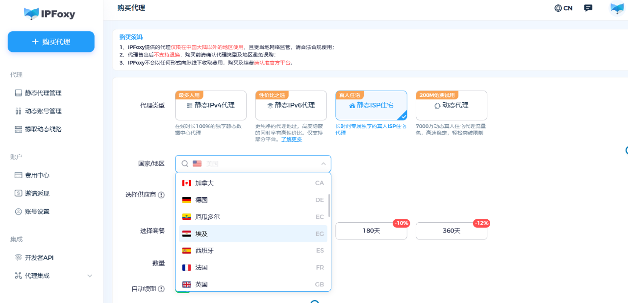
Task: Choose 西班牙 from the country list
Action: pos(253,251)
